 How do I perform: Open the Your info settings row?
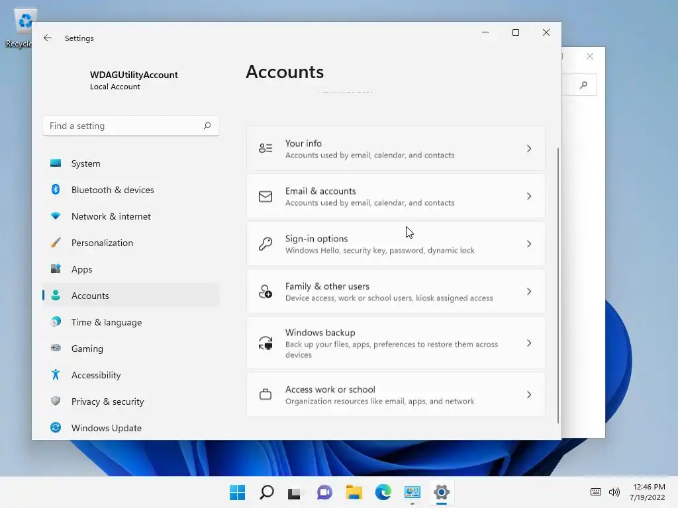(x=396, y=149)
